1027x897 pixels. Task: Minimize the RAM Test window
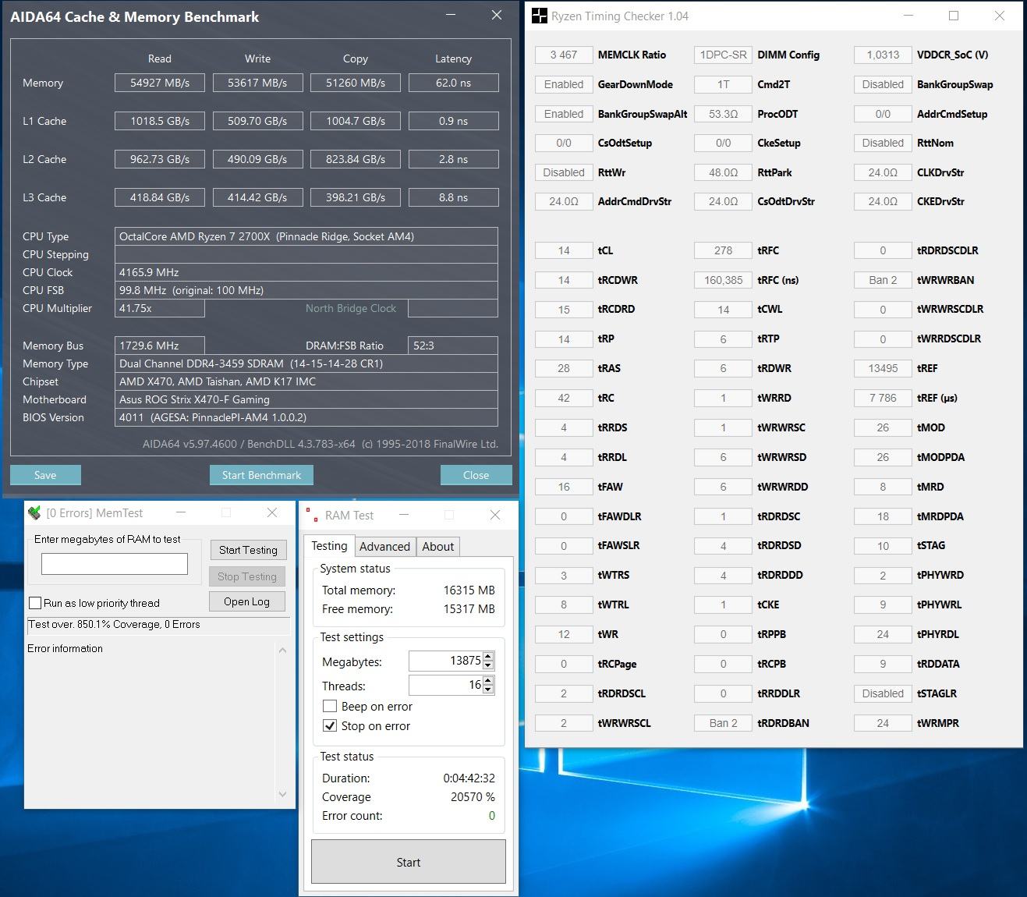(404, 515)
